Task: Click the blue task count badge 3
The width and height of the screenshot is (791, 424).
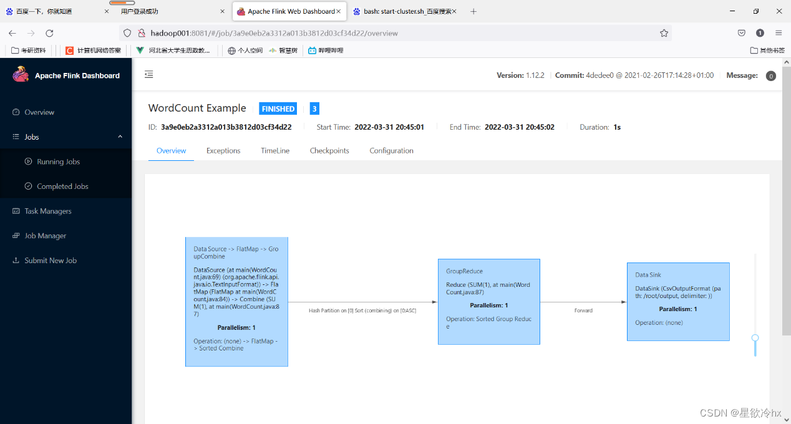Action: pos(314,108)
